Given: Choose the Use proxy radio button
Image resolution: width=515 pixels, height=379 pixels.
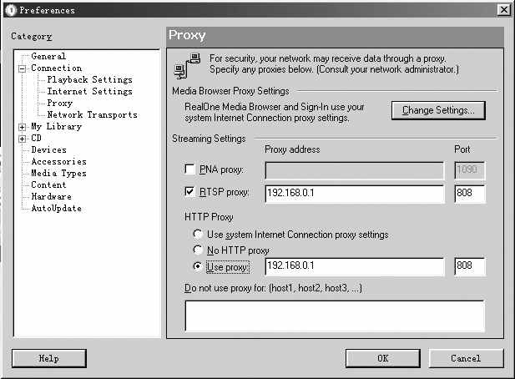Looking at the screenshot, I should (x=197, y=267).
